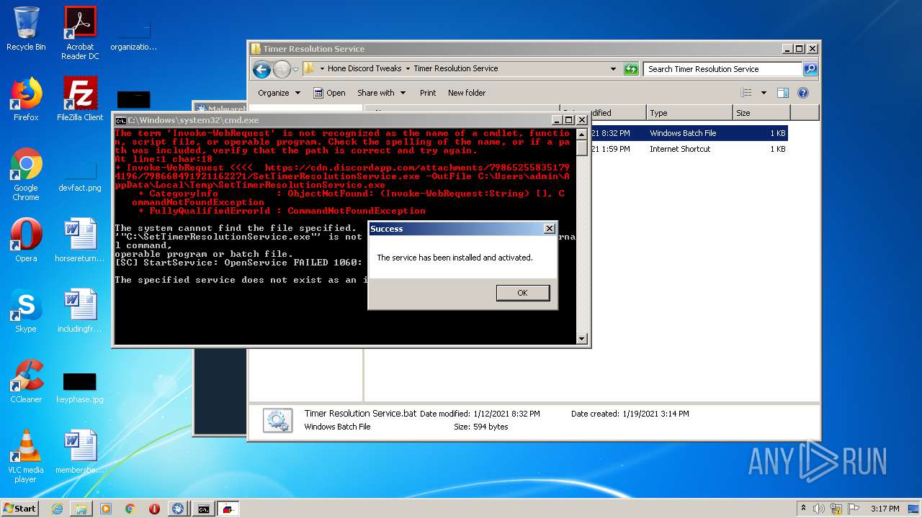922x518 pixels.
Task: Toggle the Explorer preview pane icon
Action: click(783, 93)
